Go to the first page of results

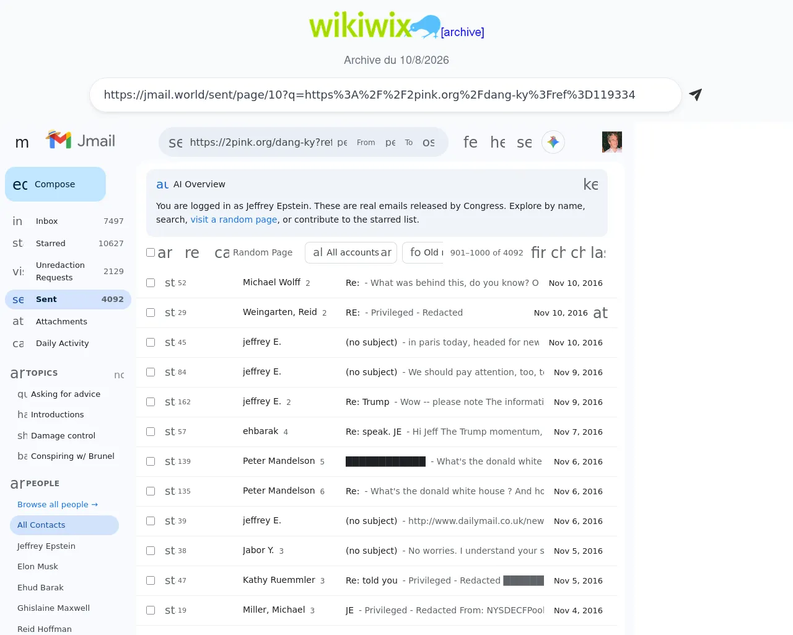pos(538,252)
